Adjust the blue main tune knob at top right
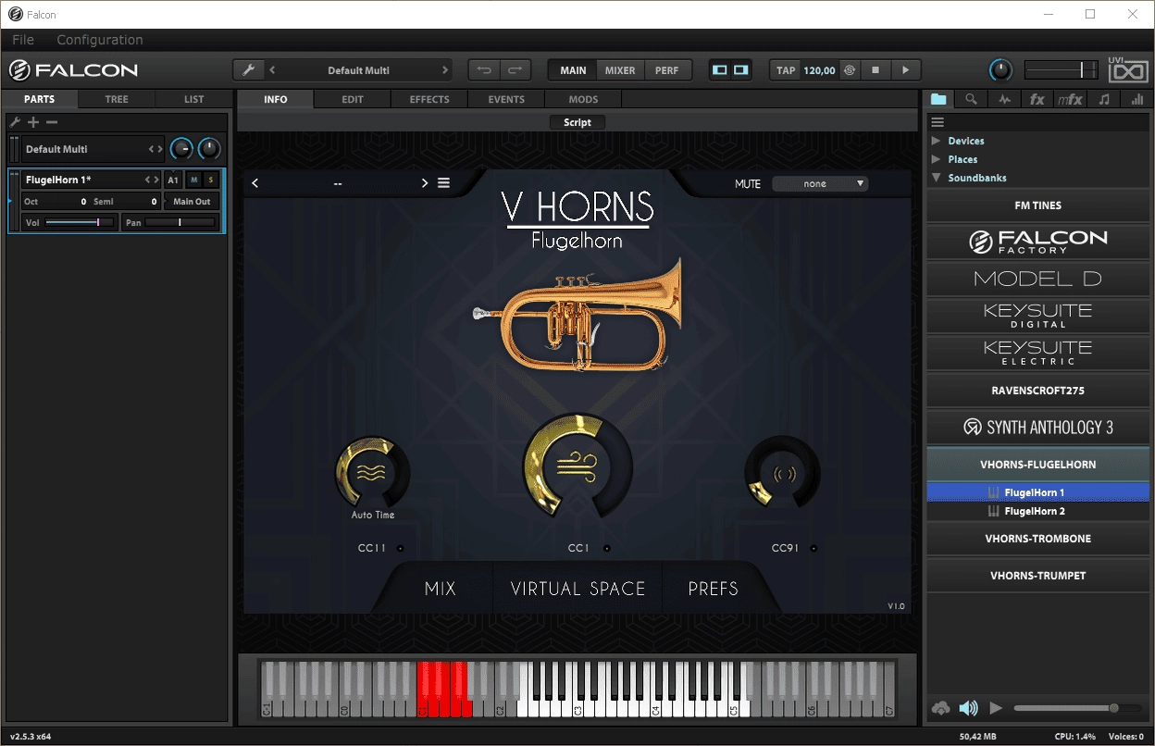This screenshot has height=746, width=1155. click(x=1000, y=70)
